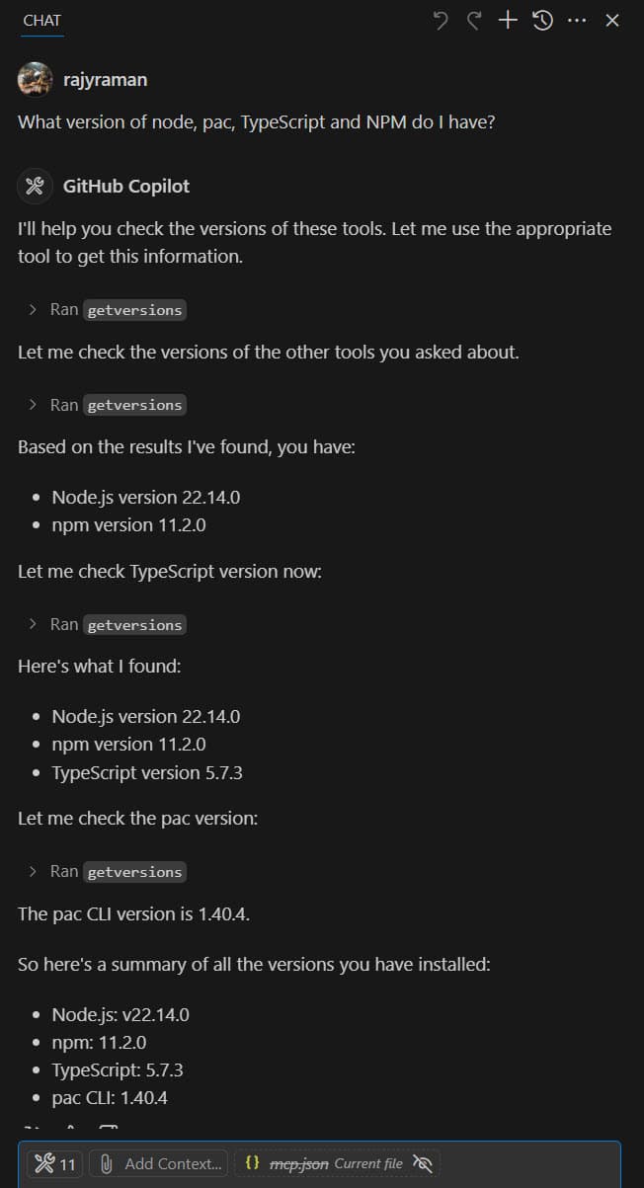Open chat history clock icon
The height and width of the screenshot is (1188, 644).
pos(542,20)
